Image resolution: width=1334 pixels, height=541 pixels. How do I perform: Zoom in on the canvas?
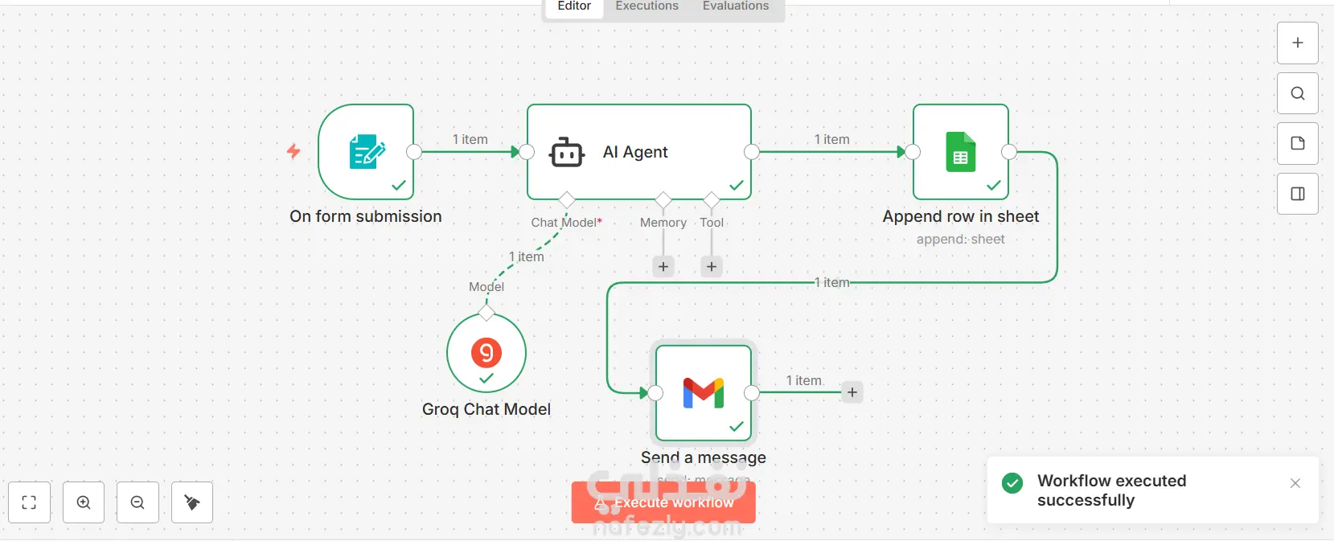tap(84, 502)
